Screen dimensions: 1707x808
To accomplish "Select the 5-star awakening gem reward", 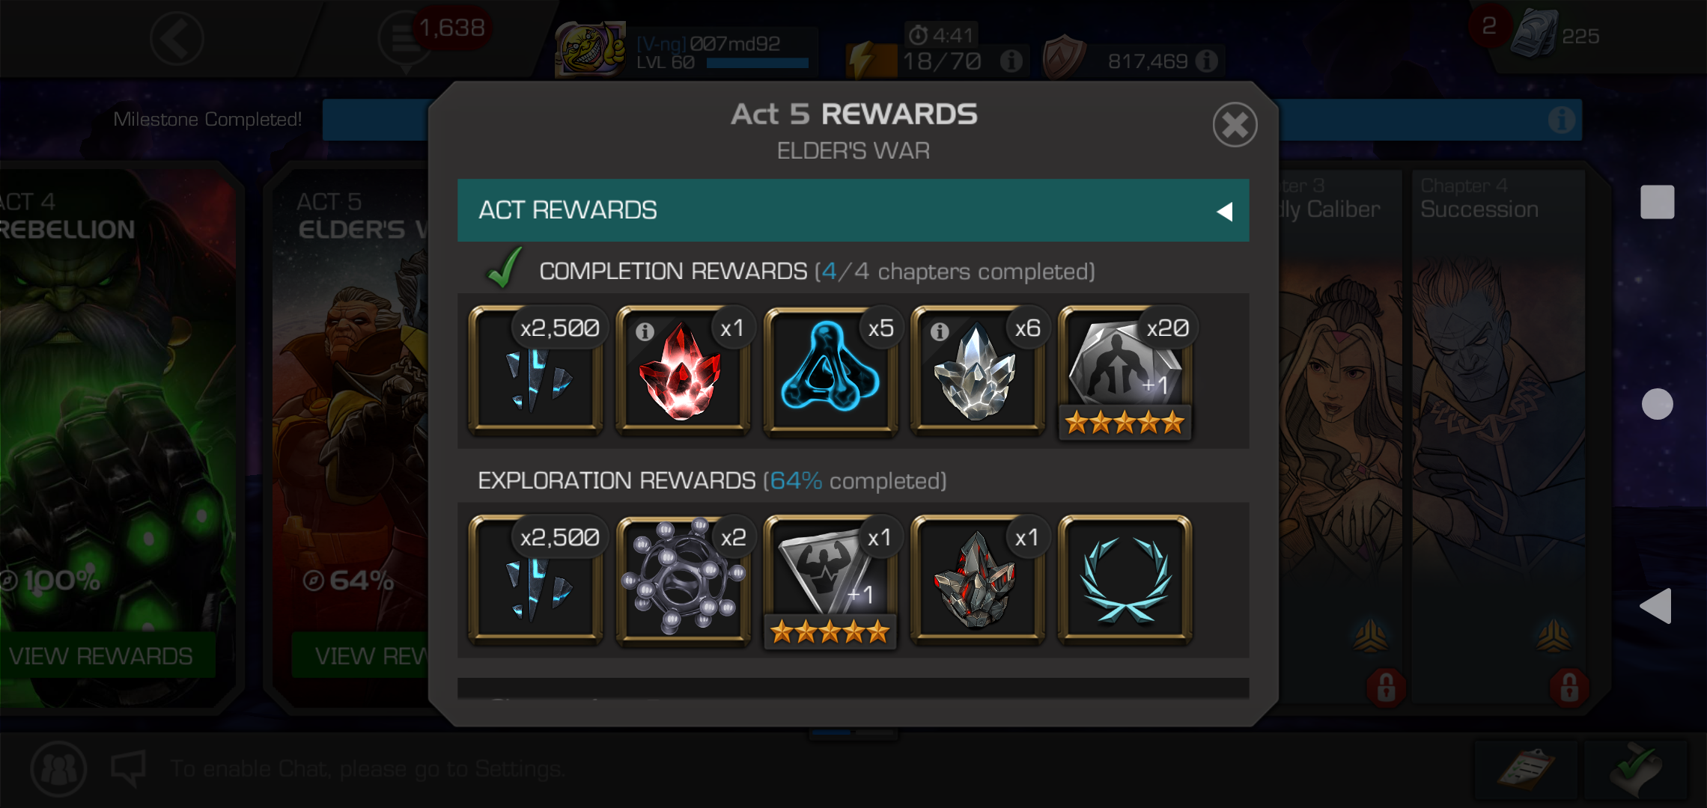I will (830, 582).
